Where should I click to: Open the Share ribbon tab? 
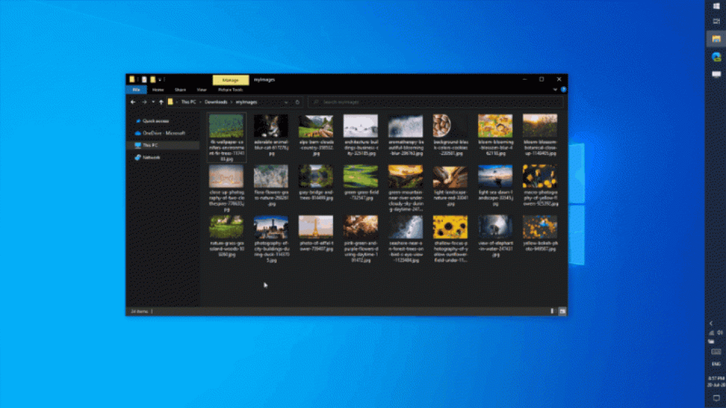(180, 90)
